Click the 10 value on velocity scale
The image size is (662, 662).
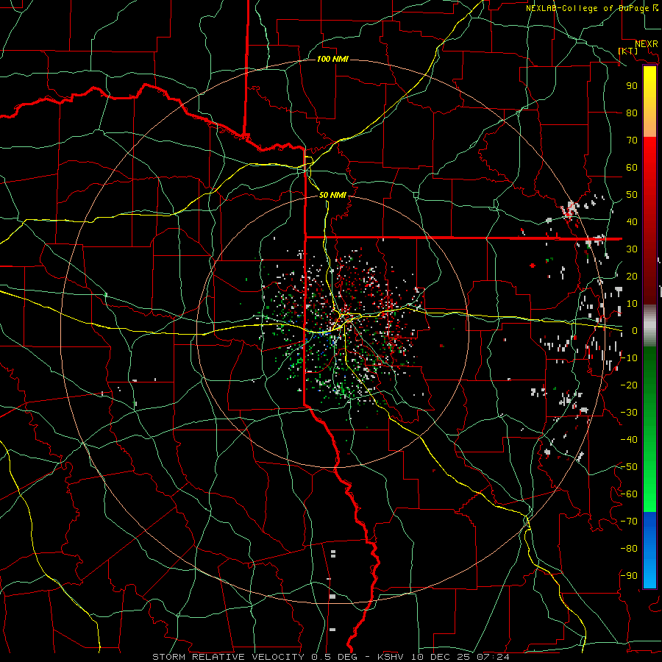[x=632, y=304]
